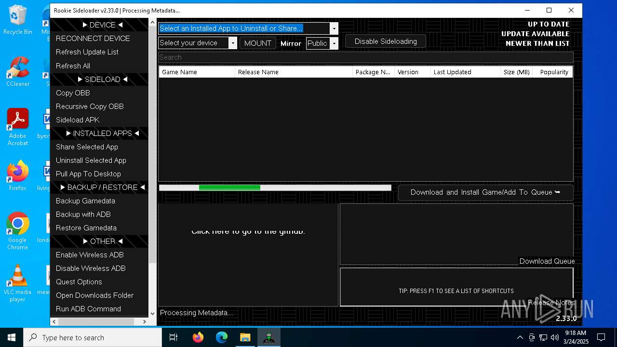
Task: Click Disable Sideloading button
Action: pos(386,41)
